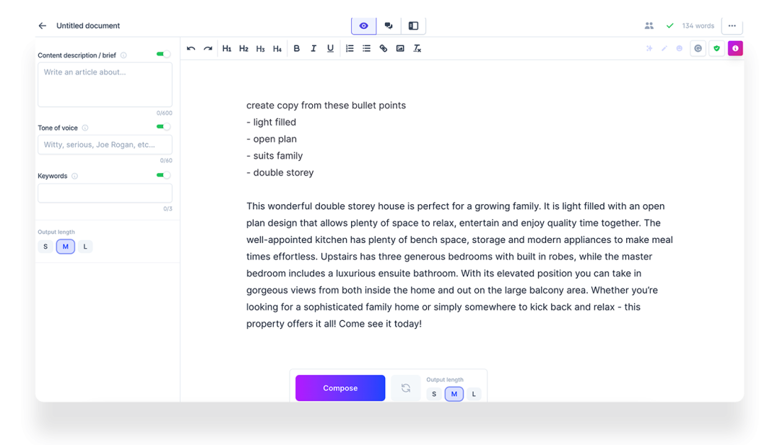The width and height of the screenshot is (780, 445).
Task: Click the Content description info icon
Action: (123, 55)
